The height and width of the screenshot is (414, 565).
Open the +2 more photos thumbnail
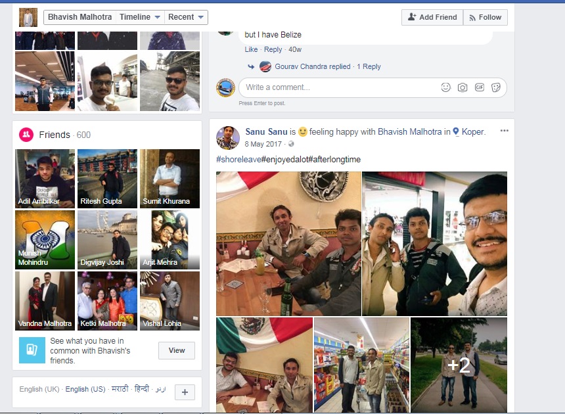point(459,365)
